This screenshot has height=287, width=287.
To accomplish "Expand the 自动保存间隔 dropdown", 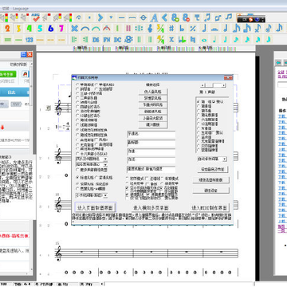I will [225, 159].
